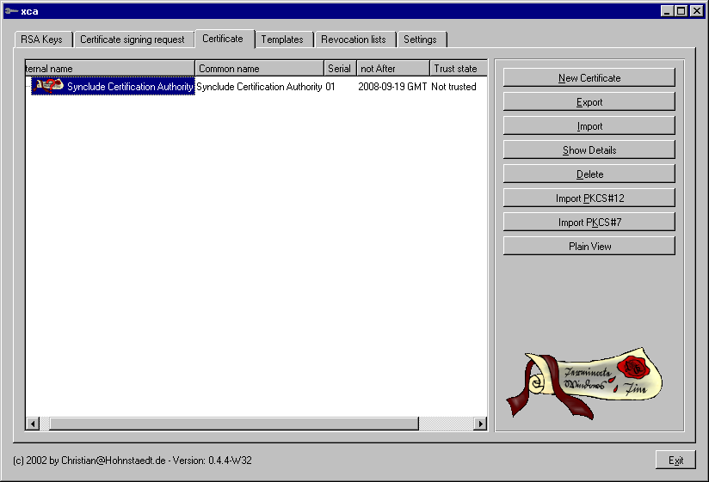Choose Import PKCS#12
Image resolution: width=709 pixels, height=482 pixels.
coord(589,198)
